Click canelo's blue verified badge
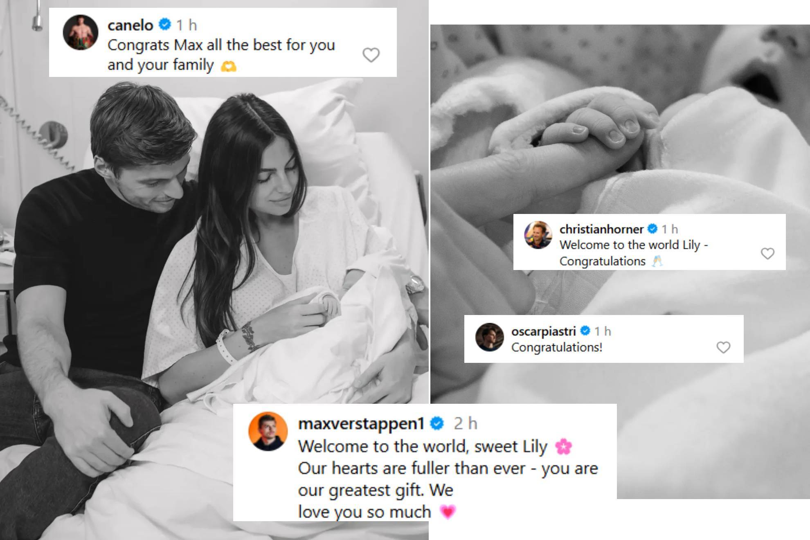The height and width of the screenshot is (540, 810). click(164, 25)
